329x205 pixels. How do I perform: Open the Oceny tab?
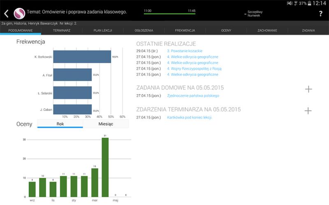226,30
